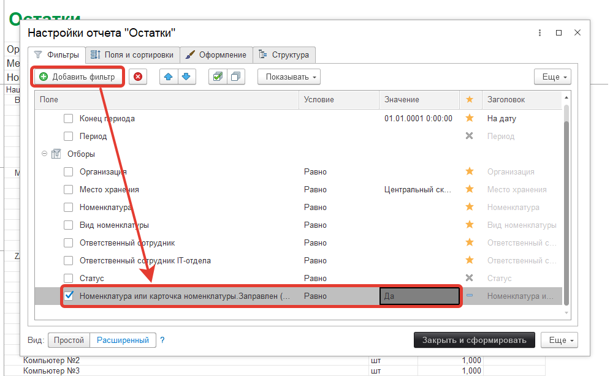
Task: Open the Еще menu next to Закрыть и сформировать
Action: [562, 340]
